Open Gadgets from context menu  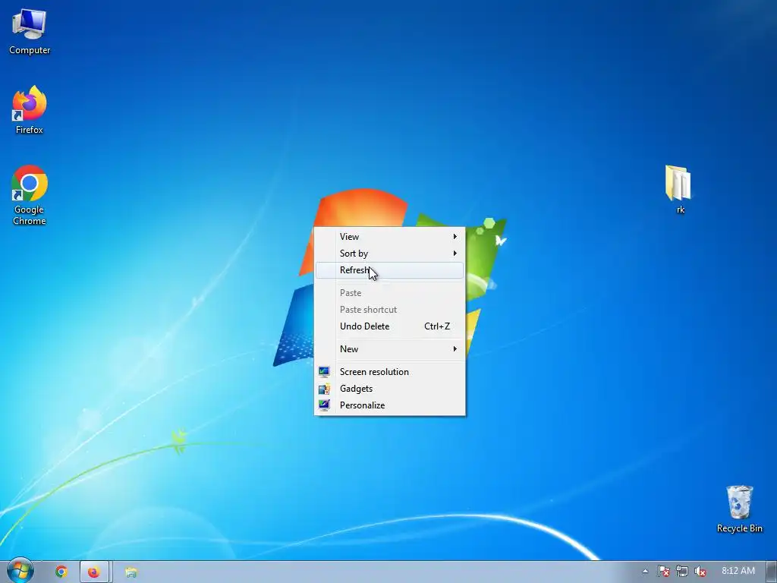coord(389,389)
